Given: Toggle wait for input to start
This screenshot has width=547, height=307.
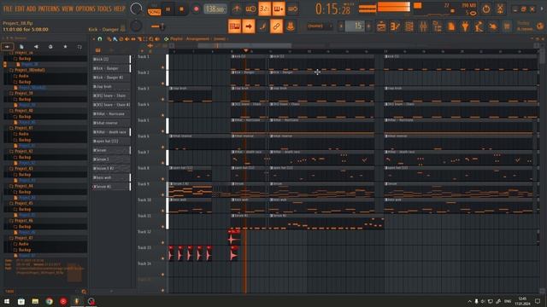Looking at the screenshot, I should [250, 9].
